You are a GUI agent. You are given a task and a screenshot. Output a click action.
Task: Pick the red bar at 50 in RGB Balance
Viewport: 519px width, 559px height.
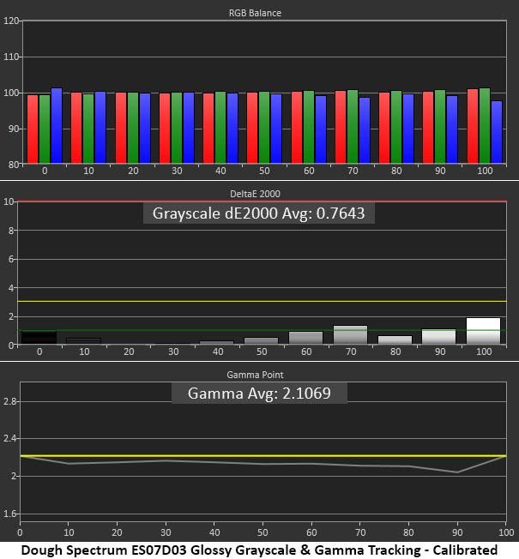point(252,128)
